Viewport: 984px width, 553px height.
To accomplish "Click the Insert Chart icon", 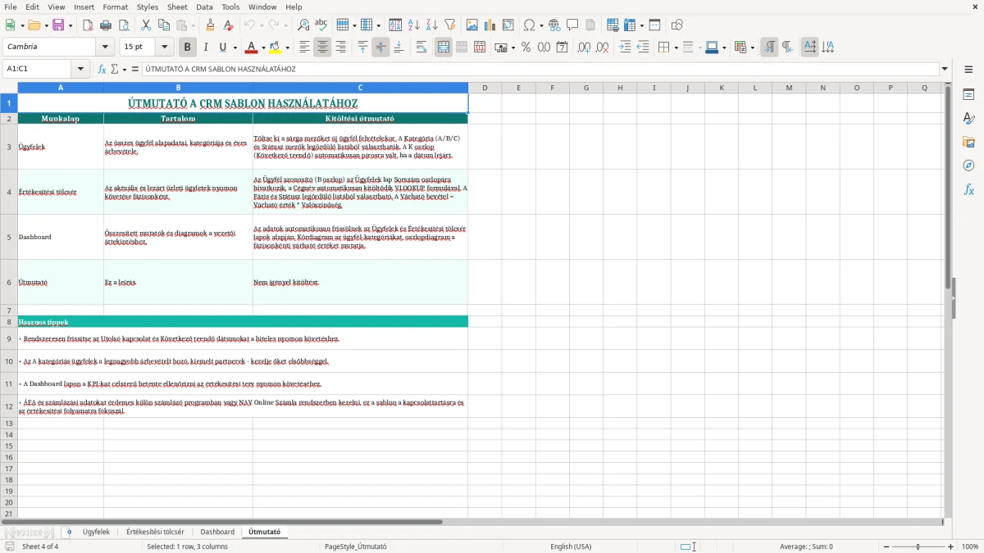I will coord(490,25).
